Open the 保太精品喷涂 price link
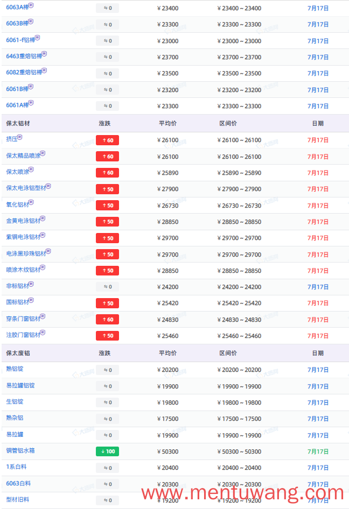Screen dimensions: 349x509 pyautogui.click(x=23, y=156)
